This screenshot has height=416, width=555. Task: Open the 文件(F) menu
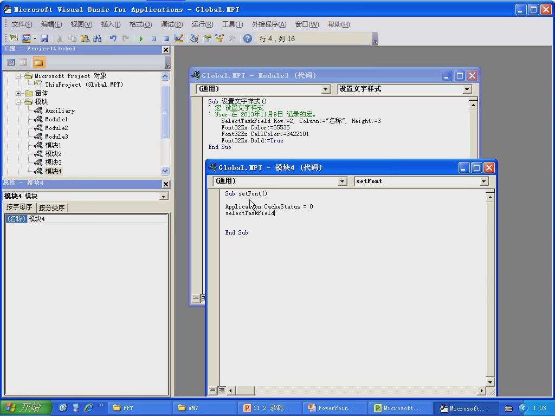tap(22, 24)
